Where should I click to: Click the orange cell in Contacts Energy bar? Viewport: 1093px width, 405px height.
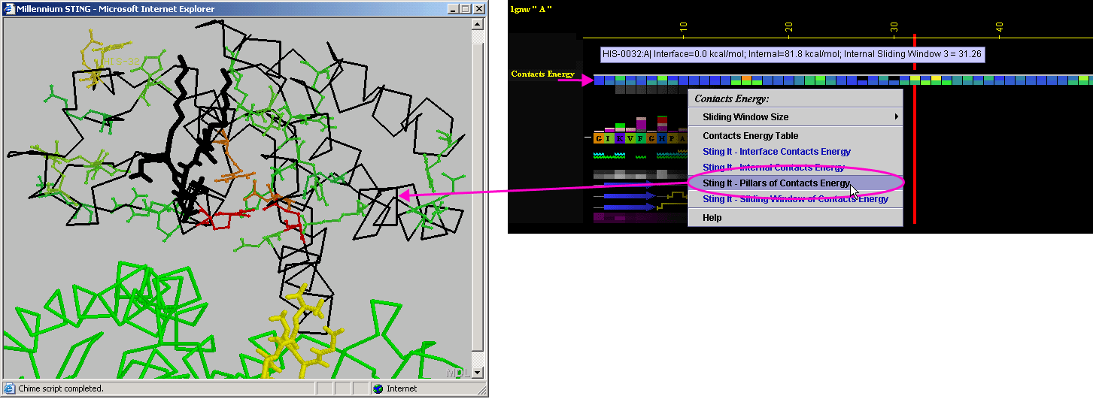(x=746, y=80)
